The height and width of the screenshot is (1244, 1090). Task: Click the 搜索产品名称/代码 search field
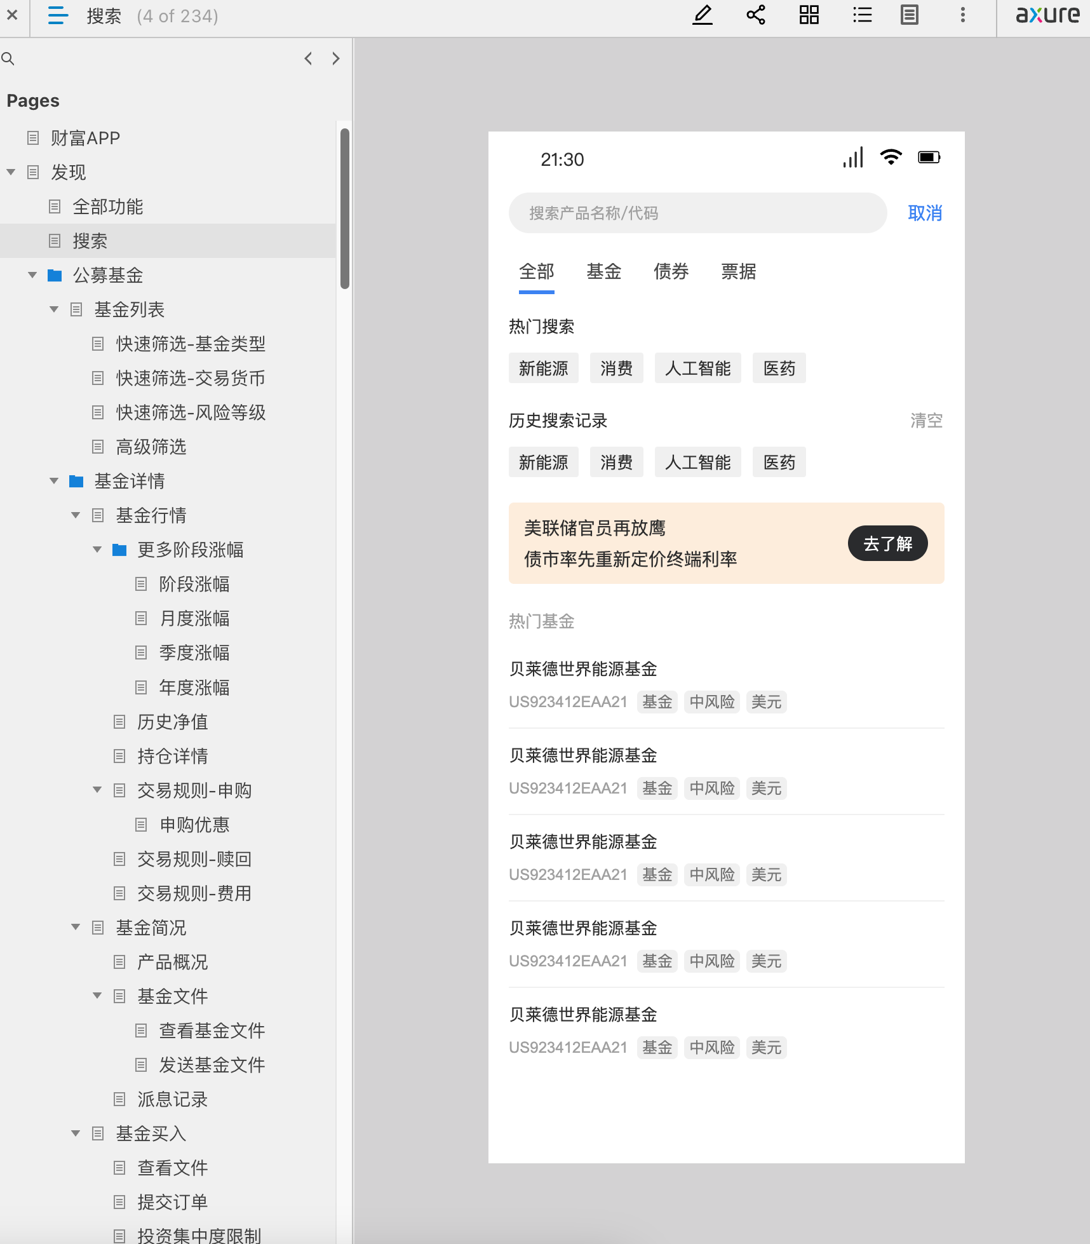click(x=697, y=213)
